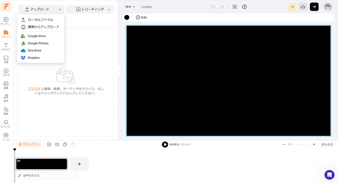Open the Audio (音声) sidebar panel
Image resolution: width=338 pixels, height=183 pixels.
point(6,98)
